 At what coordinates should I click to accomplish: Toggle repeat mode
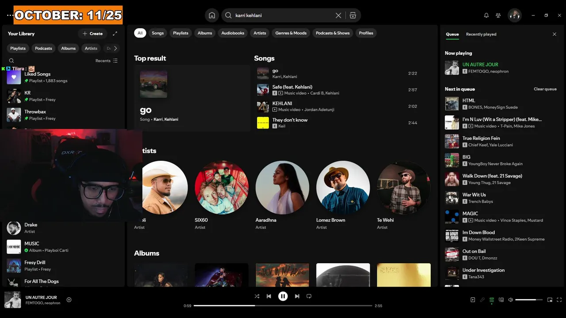coord(309,296)
